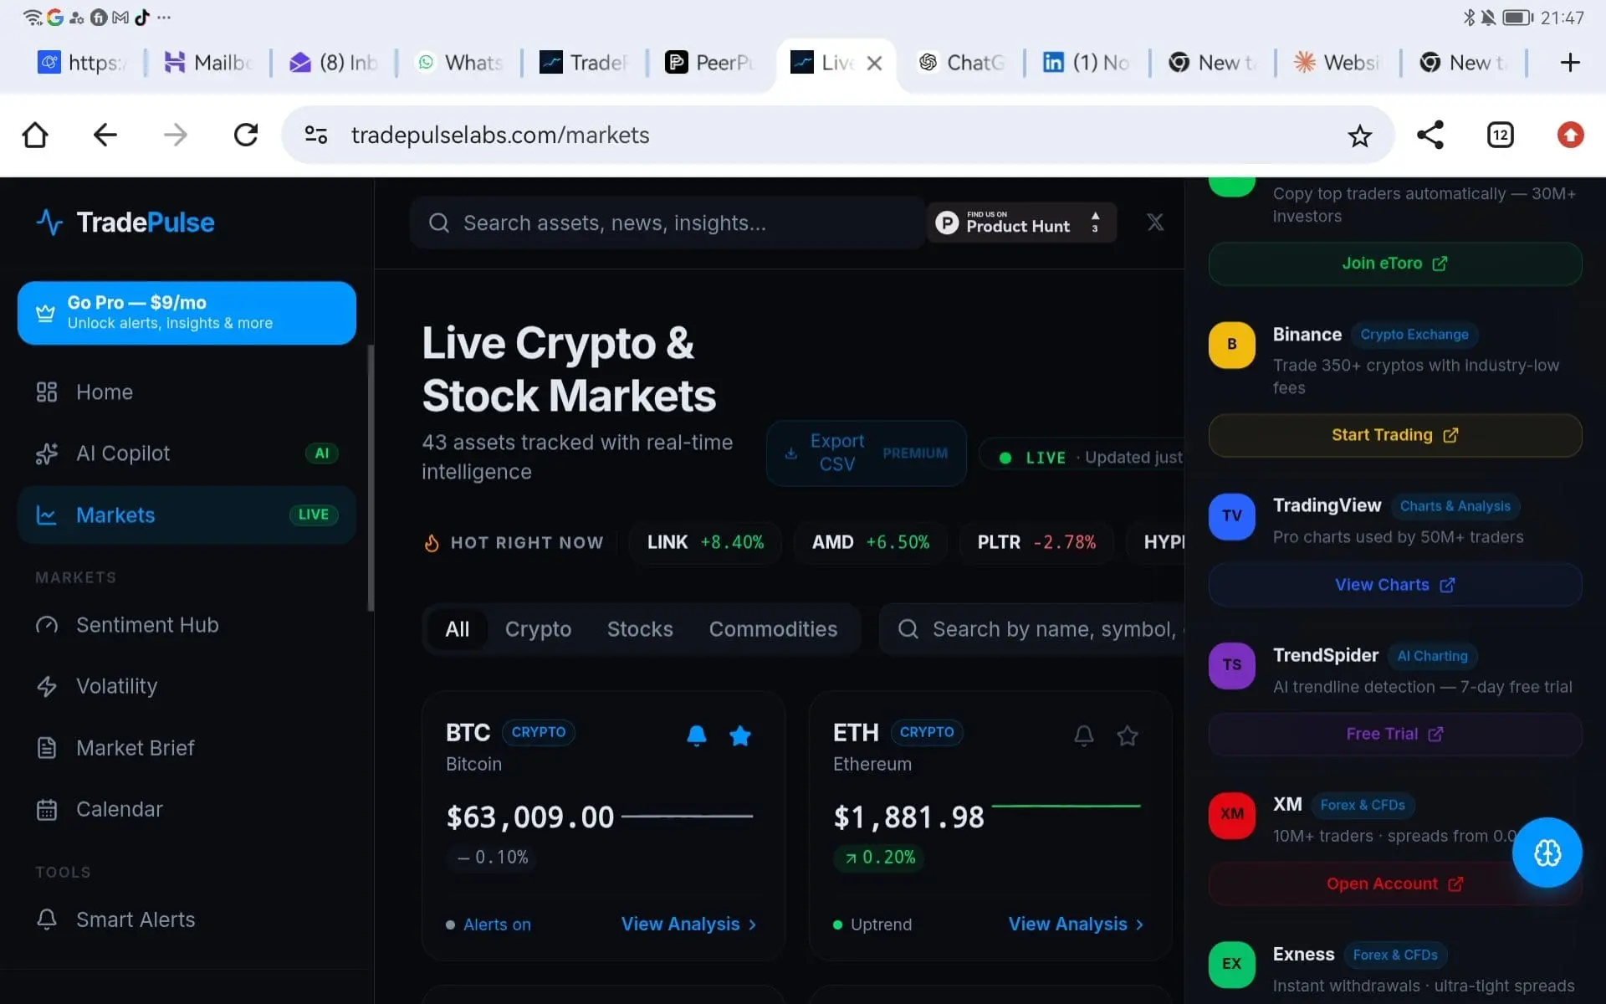Open new browser tab with plus

1570,63
